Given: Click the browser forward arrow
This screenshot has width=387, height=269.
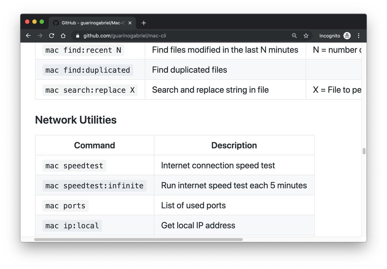Looking at the screenshot, I should [40, 36].
